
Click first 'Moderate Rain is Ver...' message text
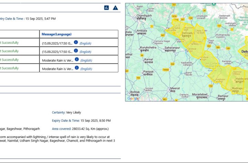[58, 60]
